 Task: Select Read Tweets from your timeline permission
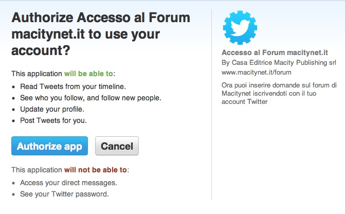72,86
